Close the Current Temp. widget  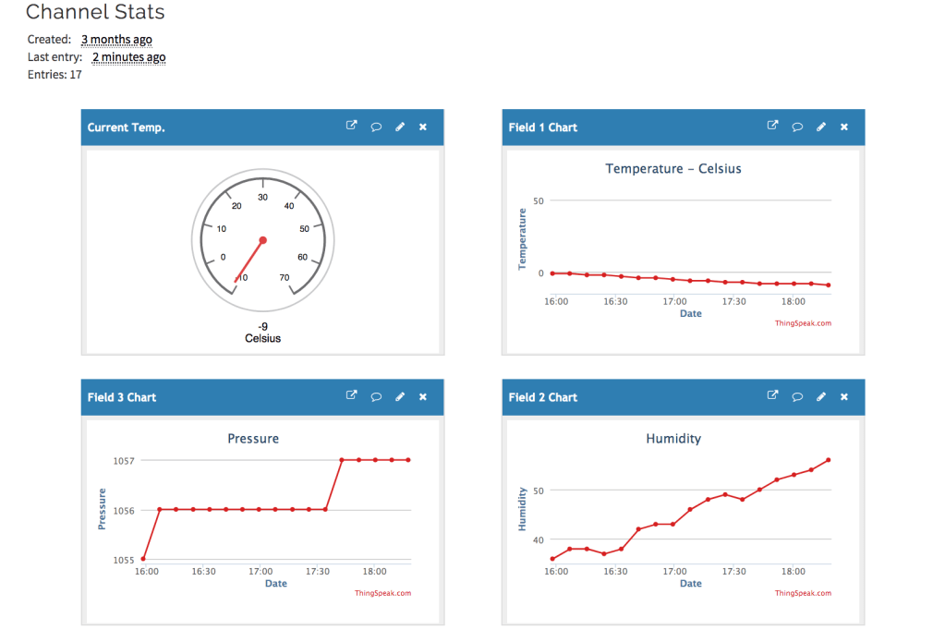click(423, 127)
